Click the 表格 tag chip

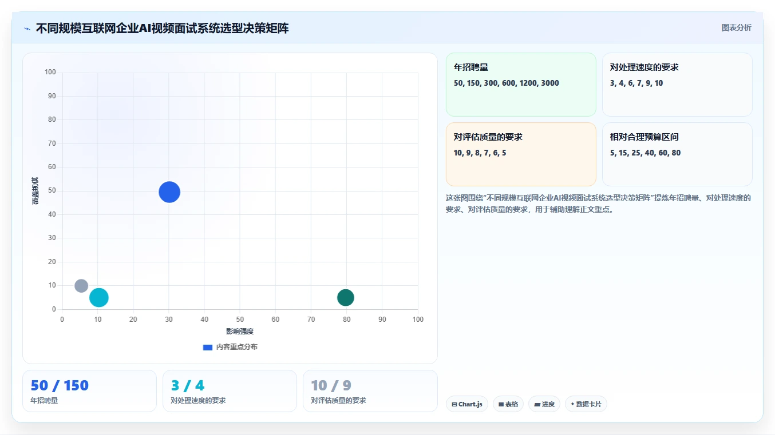[x=508, y=404]
